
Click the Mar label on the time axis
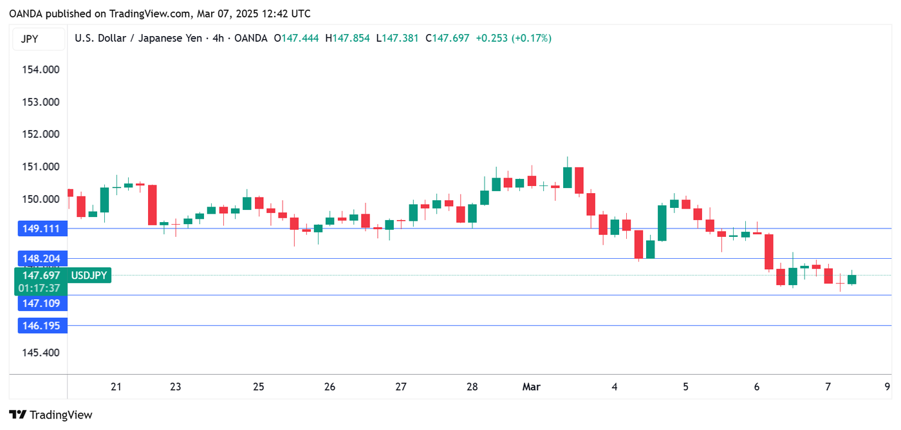tap(531, 387)
